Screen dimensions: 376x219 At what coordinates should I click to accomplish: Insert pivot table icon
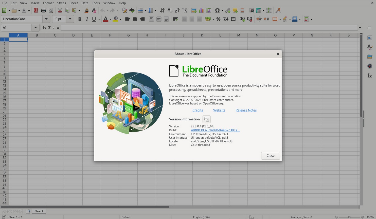pyautogui.click(x=209, y=10)
